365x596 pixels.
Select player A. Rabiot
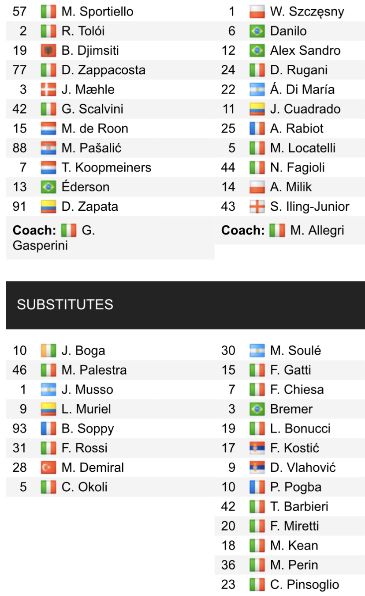coord(297,129)
